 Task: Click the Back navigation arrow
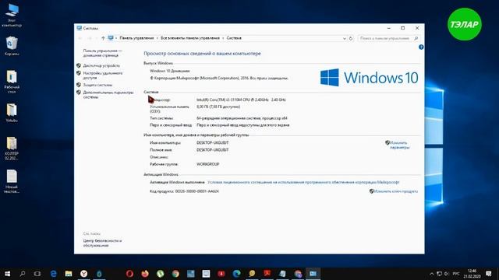coord(80,38)
